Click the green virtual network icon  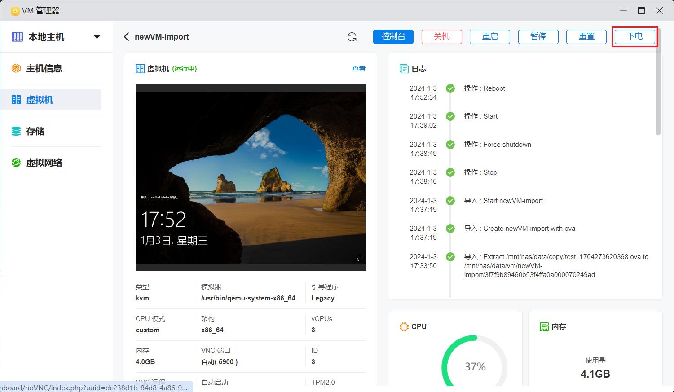point(16,163)
